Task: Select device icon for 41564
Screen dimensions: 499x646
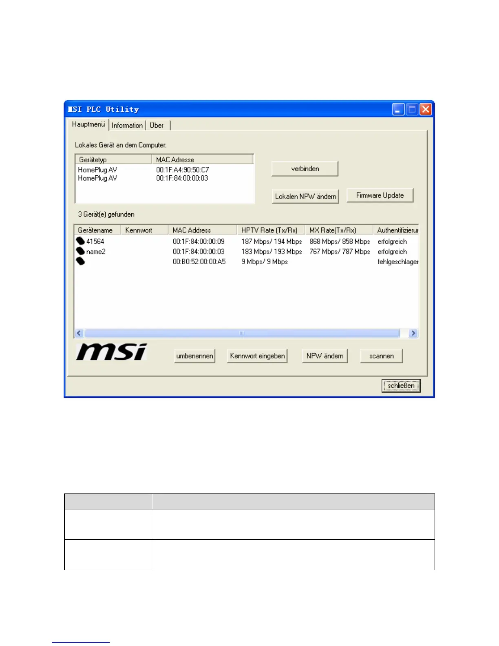Action: click(x=80, y=241)
